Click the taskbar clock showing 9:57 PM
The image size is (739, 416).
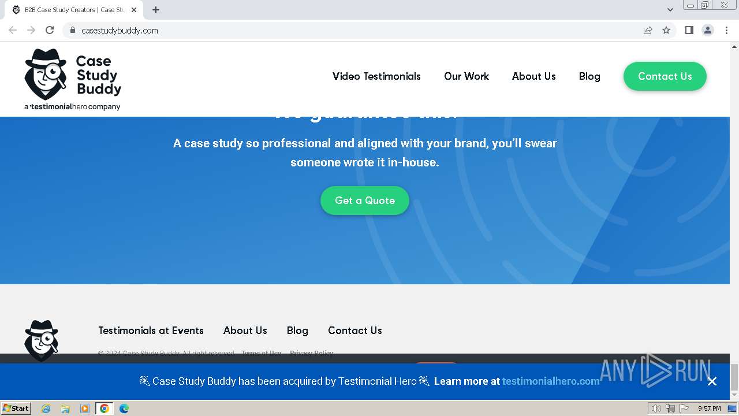point(710,408)
